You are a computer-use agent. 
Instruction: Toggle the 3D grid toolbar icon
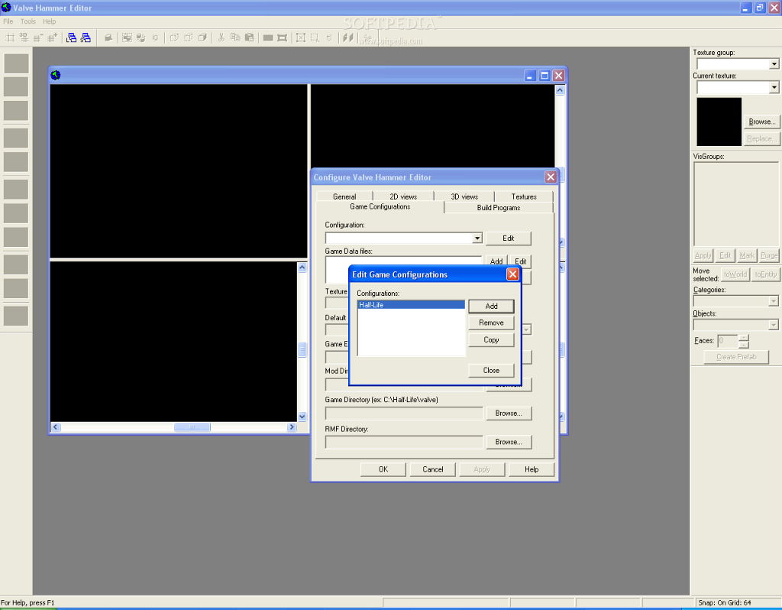click(24, 37)
